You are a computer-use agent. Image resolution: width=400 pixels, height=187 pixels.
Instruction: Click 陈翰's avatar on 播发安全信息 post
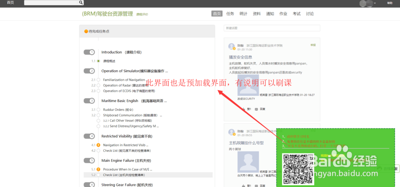[232, 46]
